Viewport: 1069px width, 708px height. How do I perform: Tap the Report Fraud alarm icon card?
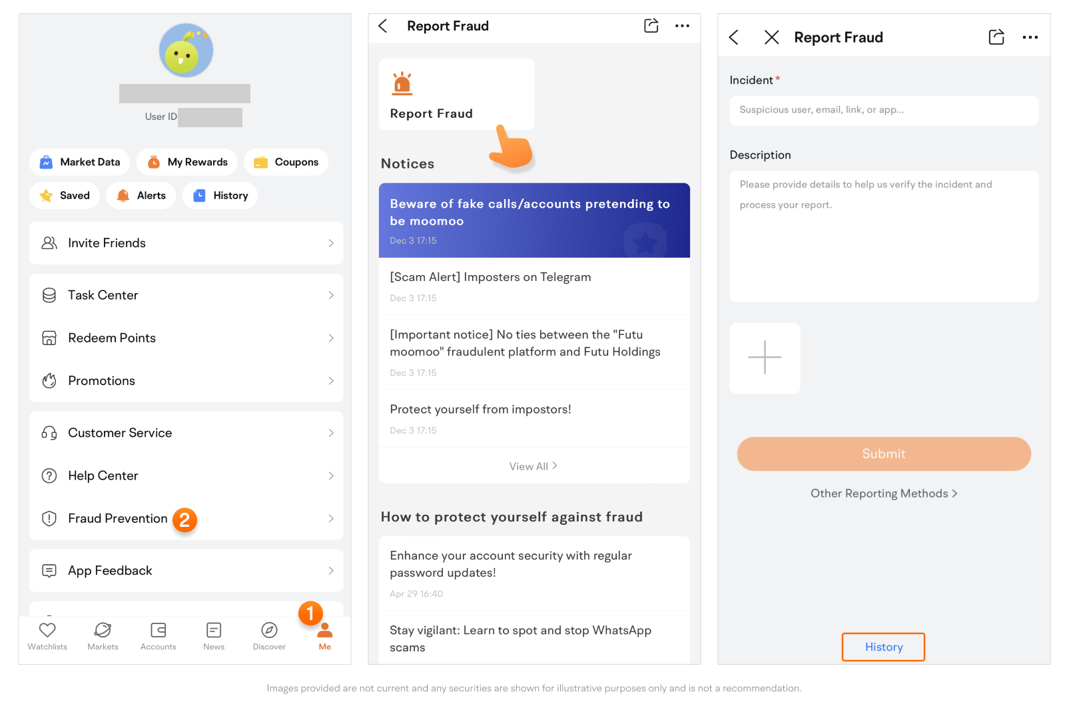(x=456, y=95)
